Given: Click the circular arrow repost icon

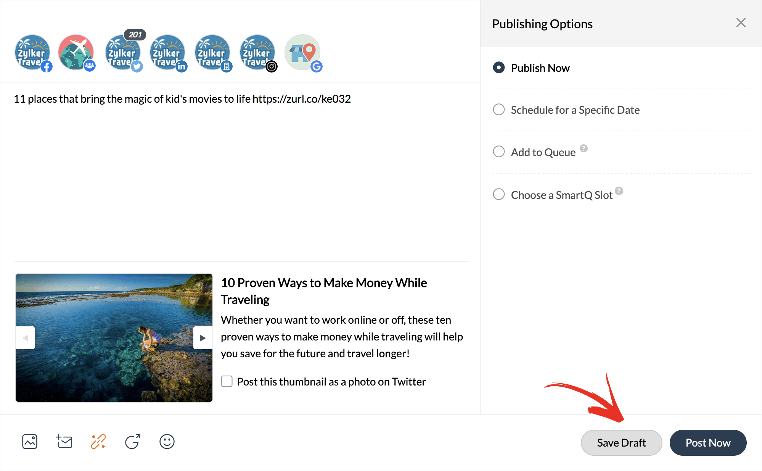Looking at the screenshot, I should click(x=133, y=442).
